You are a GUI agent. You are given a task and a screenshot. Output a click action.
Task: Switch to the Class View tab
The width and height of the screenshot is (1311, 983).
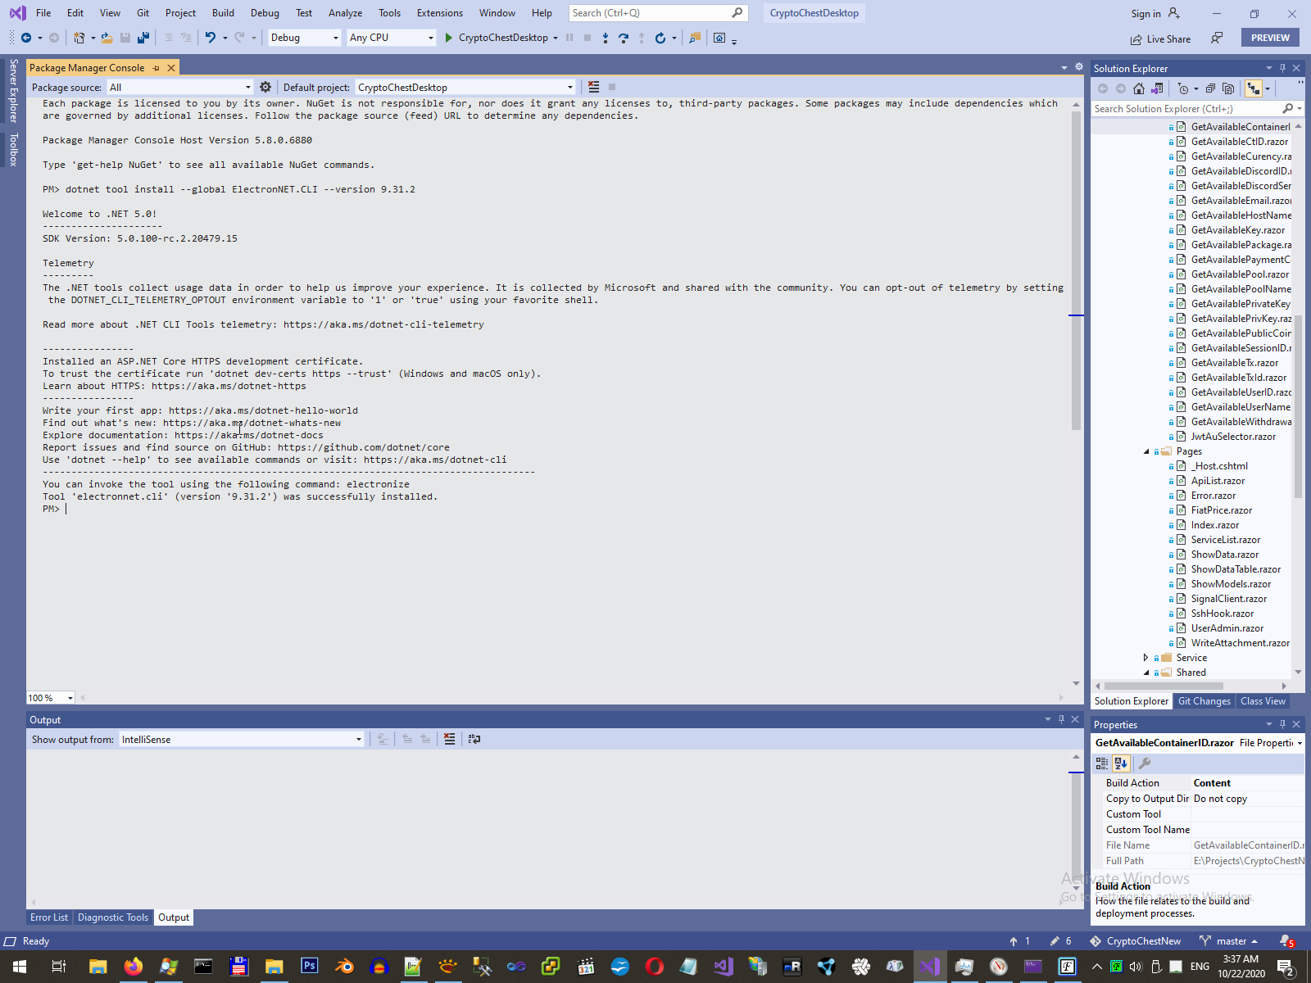[1263, 701]
